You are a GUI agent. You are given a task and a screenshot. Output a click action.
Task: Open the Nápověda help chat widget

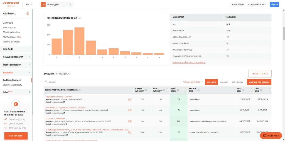[x=271, y=136]
